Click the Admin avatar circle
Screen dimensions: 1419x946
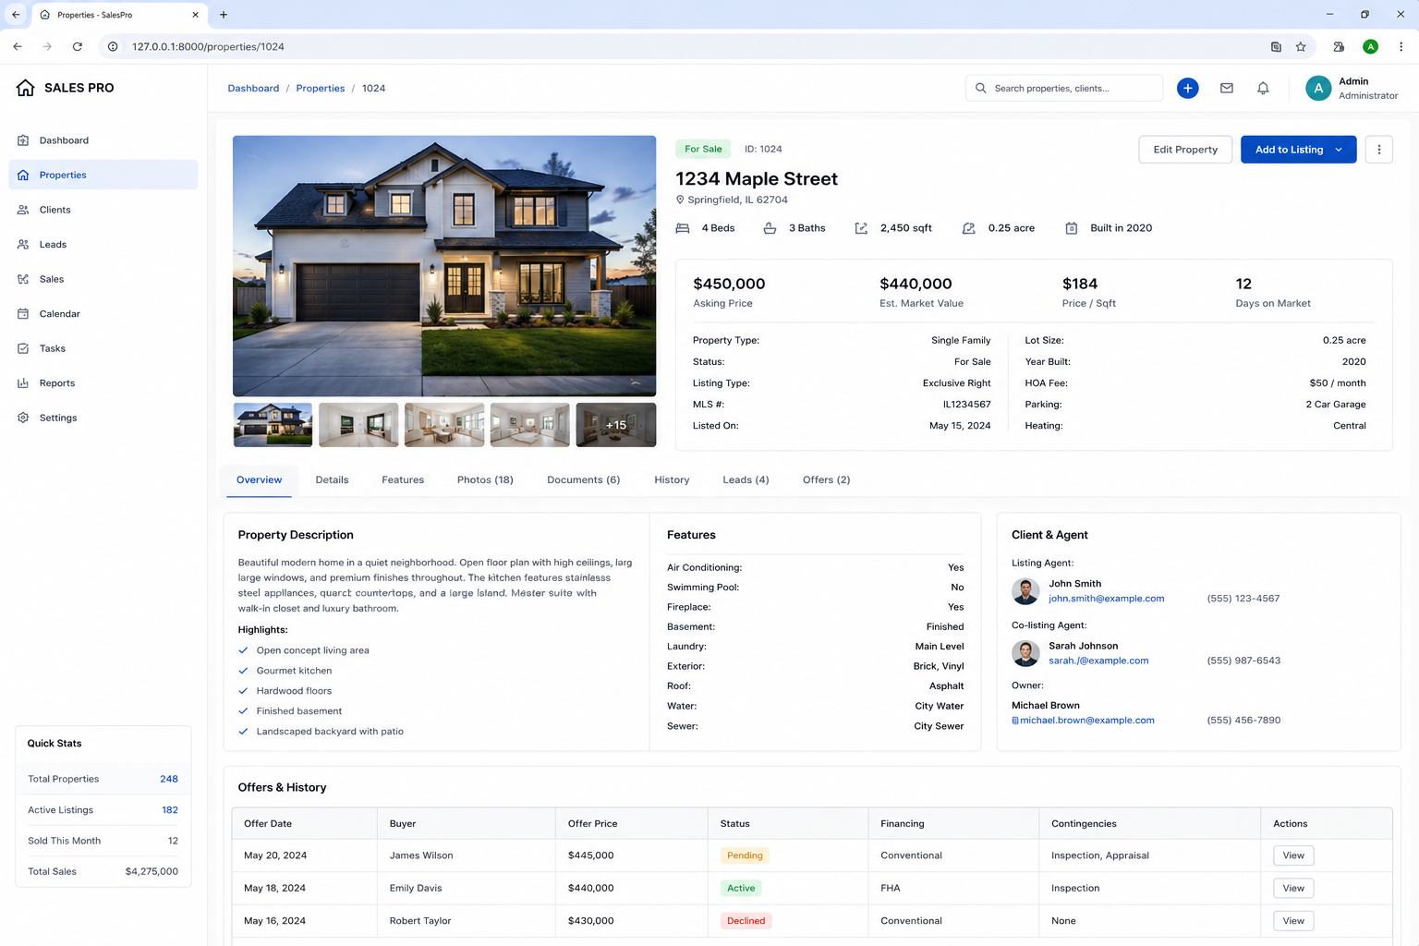click(1318, 88)
